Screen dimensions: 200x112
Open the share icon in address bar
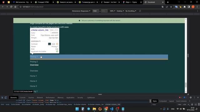click(167, 7)
